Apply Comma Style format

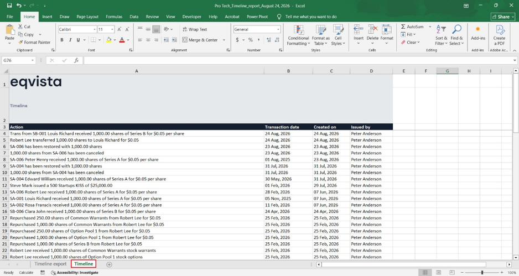[x=258, y=40]
